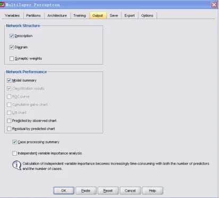Uncheck the Description checkbox
The image size is (219, 198).
pos(12,36)
